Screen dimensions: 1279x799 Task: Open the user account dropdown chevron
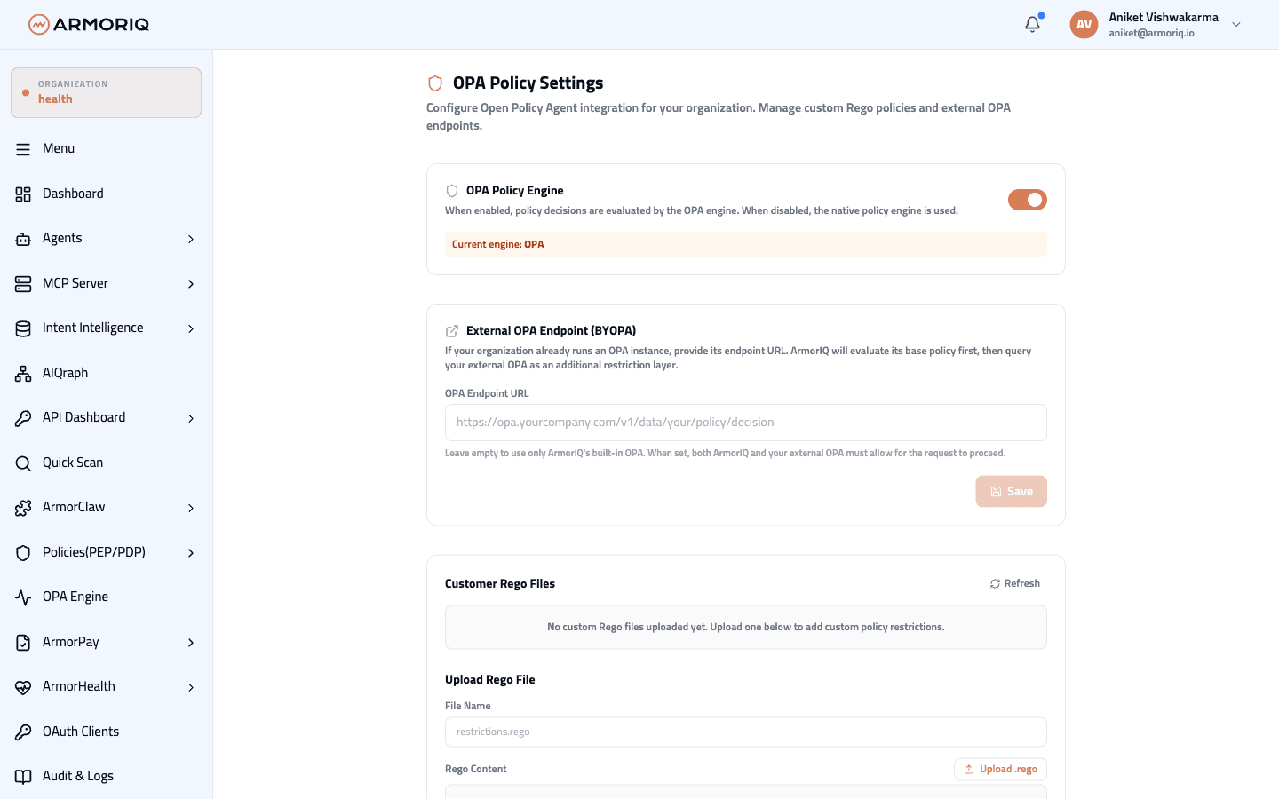pos(1236,25)
